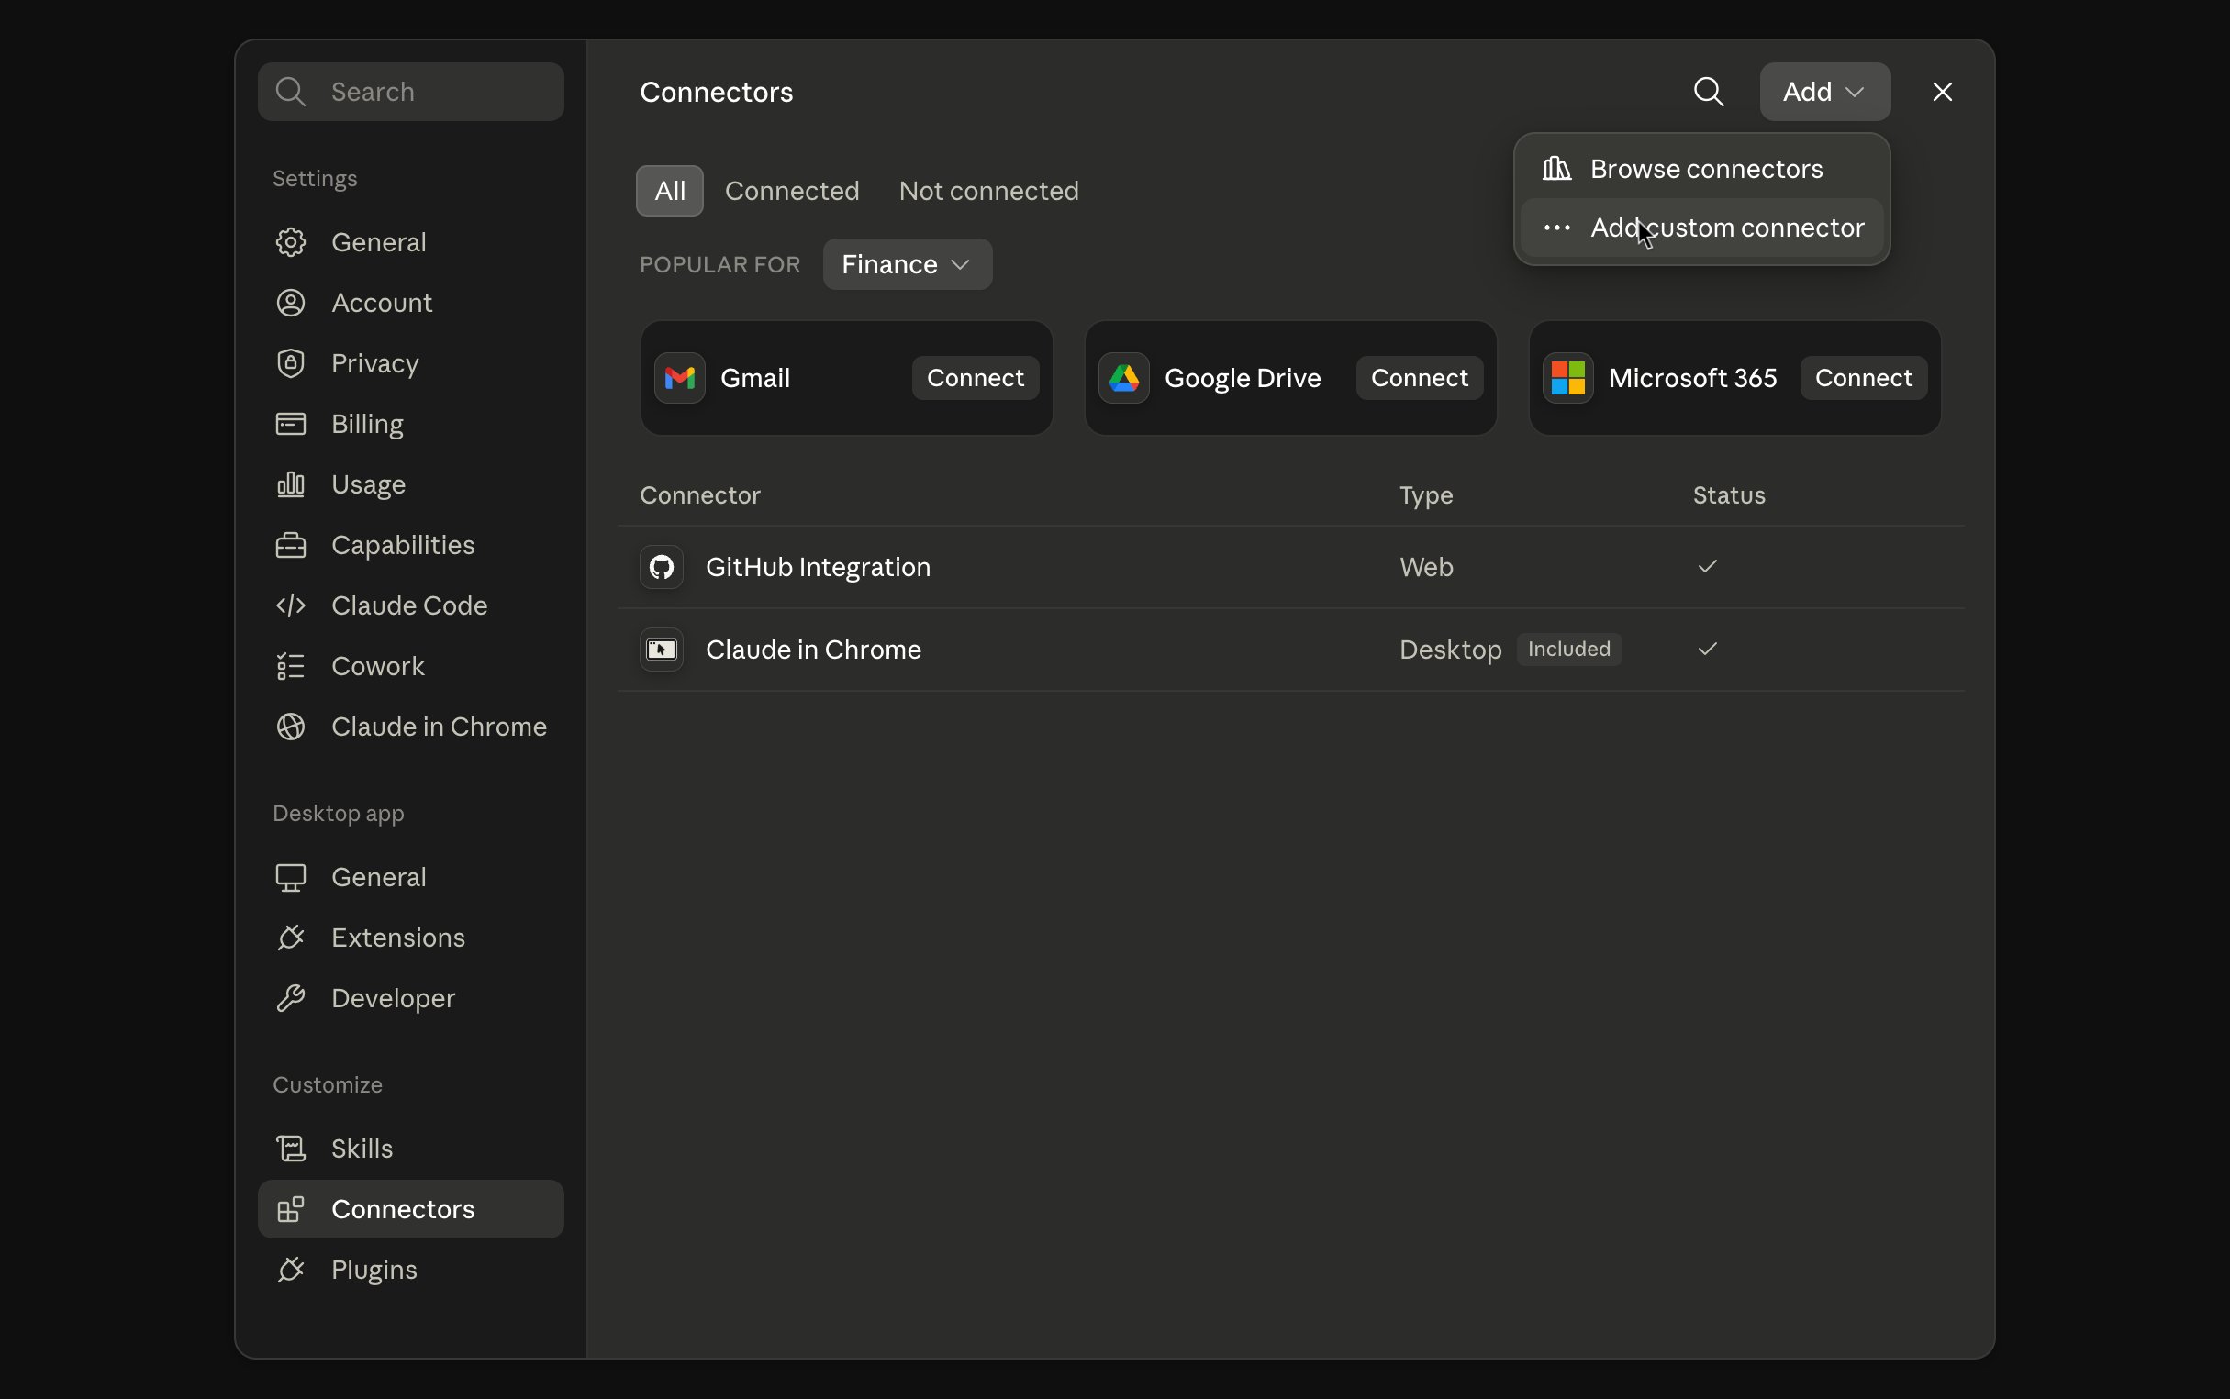The width and height of the screenshot is (2230, 1399).
Task: Click the search magnifier in sidebar search box
Action: click(291, 92)
